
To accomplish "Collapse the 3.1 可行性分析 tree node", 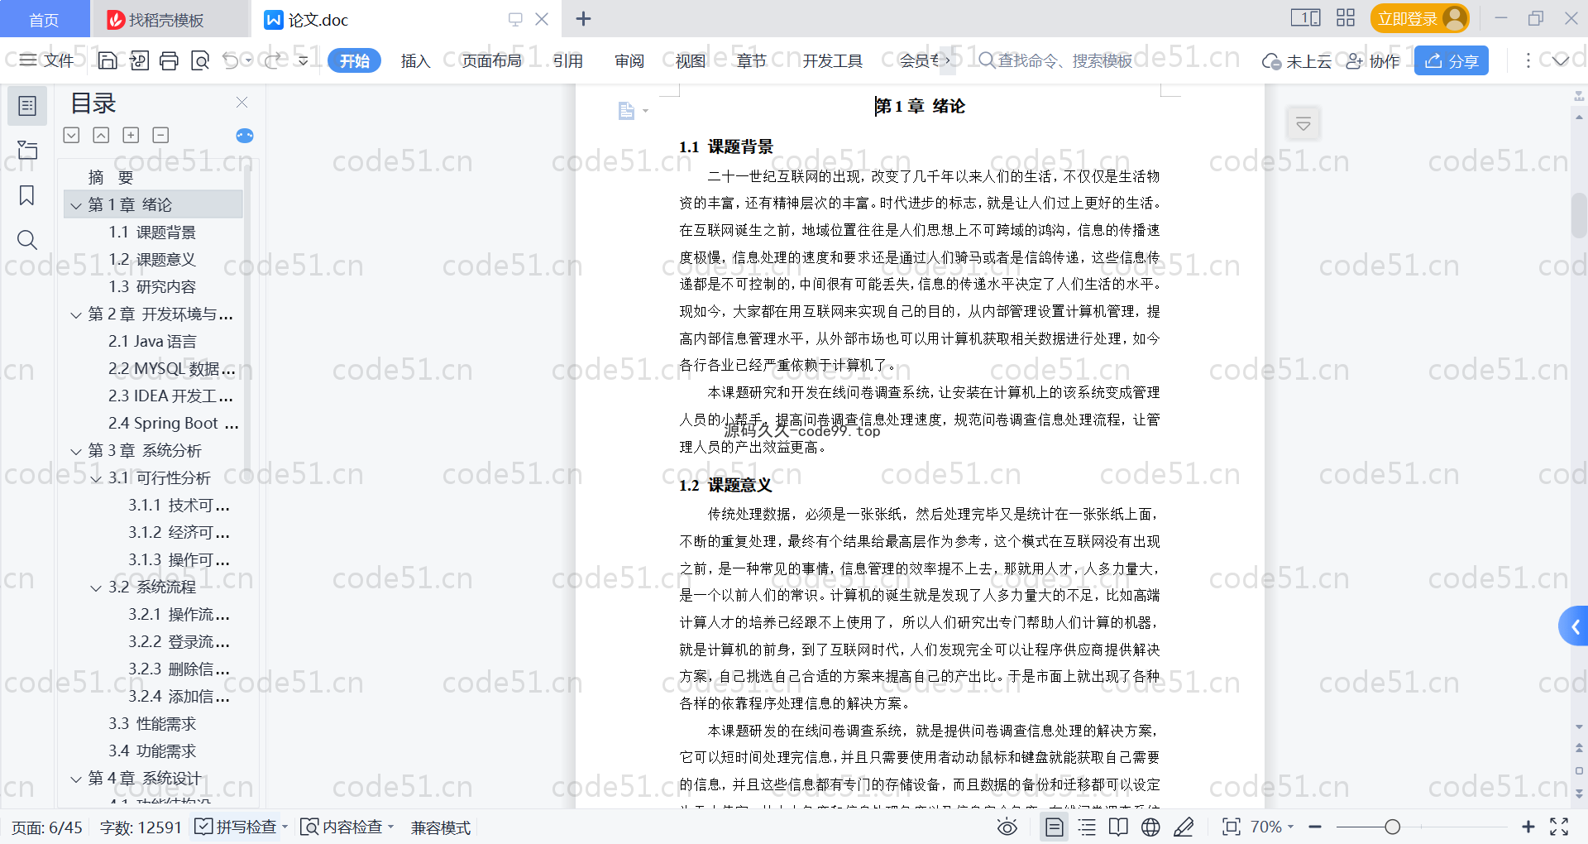I will point(96,478).
